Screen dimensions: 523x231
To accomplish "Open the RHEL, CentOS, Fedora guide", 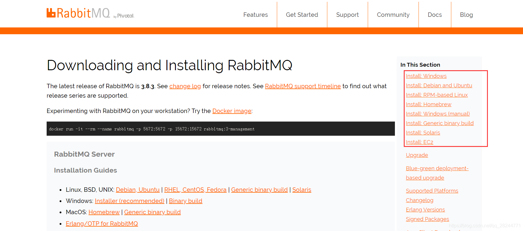I will tap(195, 190).
